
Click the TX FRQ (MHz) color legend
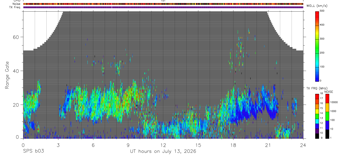[317, 116]
